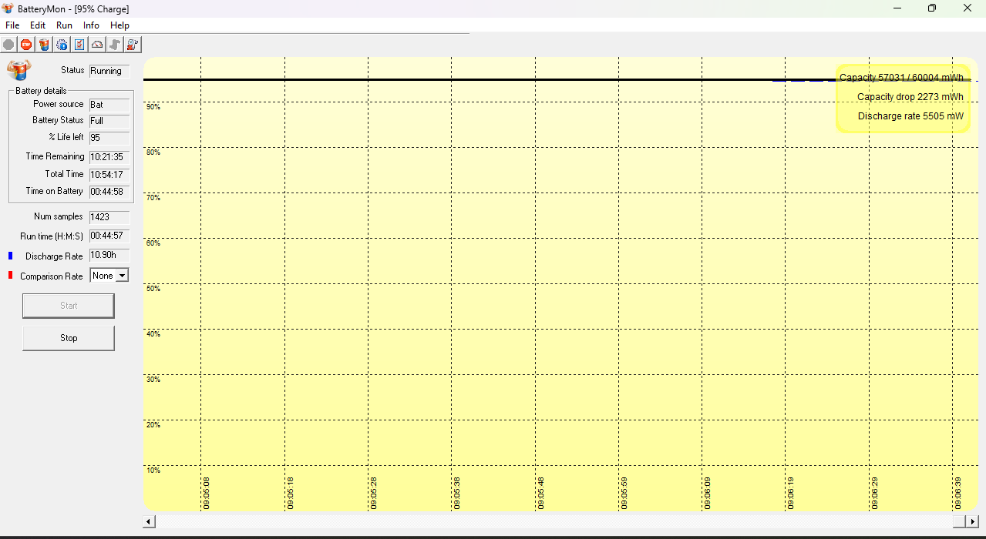Click the speedometer gauge toolbar icon
The width and height of the screenshot is (986, 539).
coord(97,45)
